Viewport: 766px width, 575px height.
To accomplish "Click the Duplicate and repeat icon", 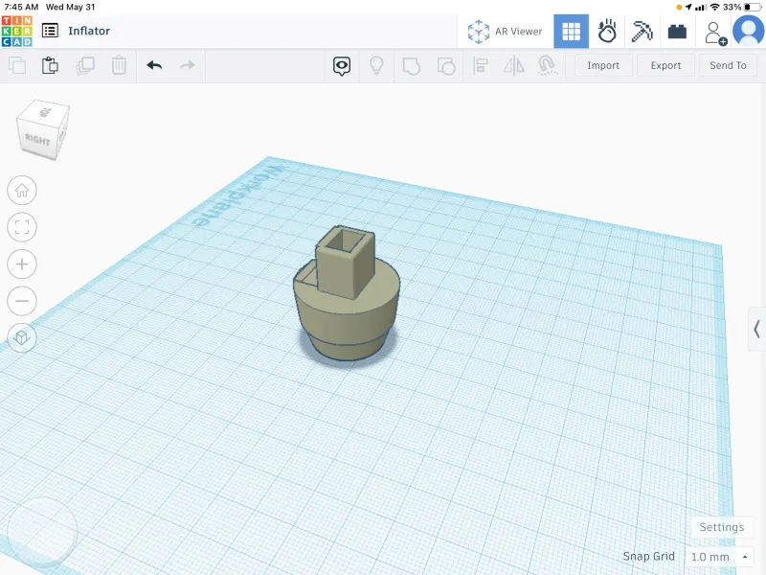I will (85, 65).
